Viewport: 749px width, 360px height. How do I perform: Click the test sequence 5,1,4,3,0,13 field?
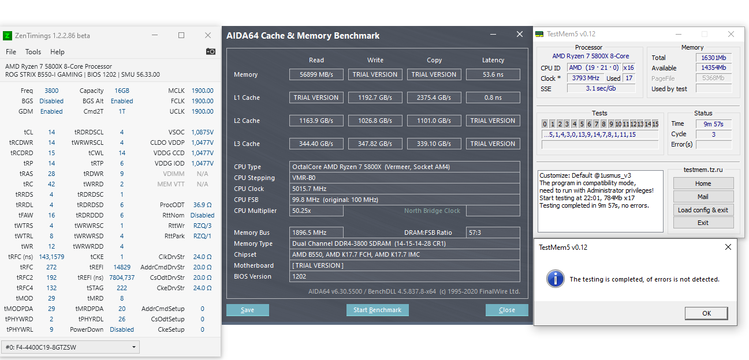click(x=600, y=134)
